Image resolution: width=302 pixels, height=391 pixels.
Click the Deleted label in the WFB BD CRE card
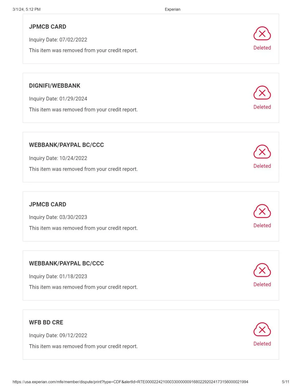pyautogui.click(x=262, y=344)
